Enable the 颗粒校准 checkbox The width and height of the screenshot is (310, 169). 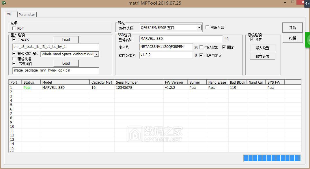pos(14,59)
